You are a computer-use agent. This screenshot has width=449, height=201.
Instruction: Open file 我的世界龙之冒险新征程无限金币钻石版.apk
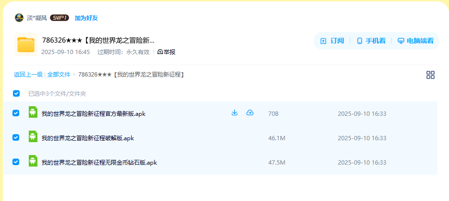tap(99, 163)
